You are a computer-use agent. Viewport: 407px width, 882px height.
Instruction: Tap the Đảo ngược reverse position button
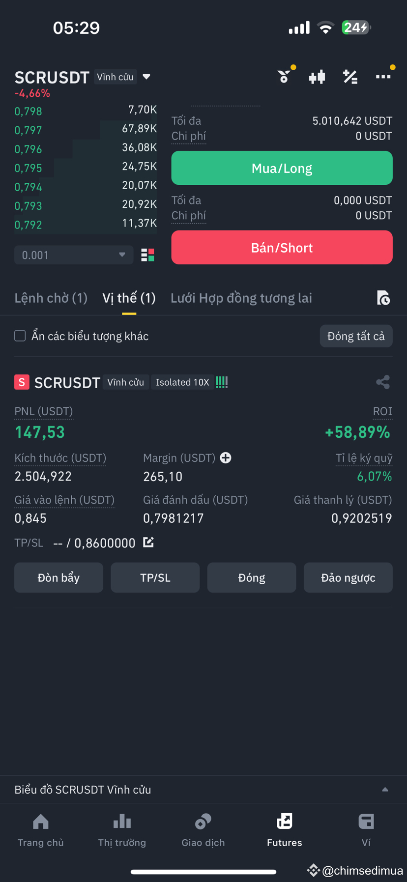point(348,577)
